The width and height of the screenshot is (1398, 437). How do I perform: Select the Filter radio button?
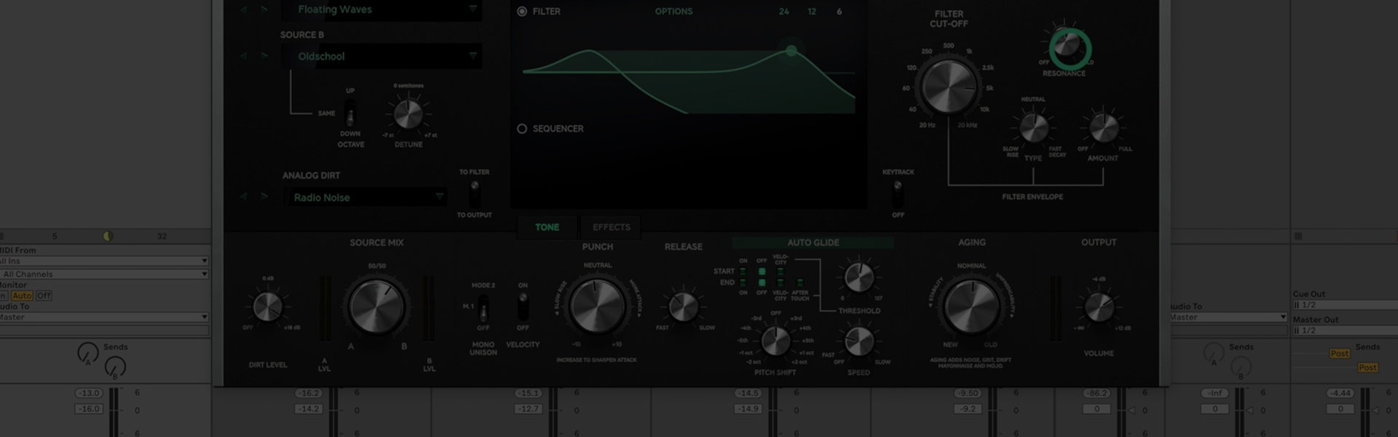coord(522,12)
